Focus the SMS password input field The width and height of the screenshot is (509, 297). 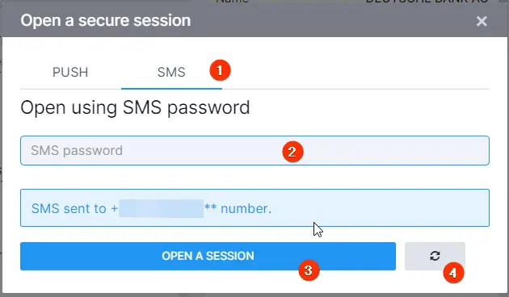point(254,150)
